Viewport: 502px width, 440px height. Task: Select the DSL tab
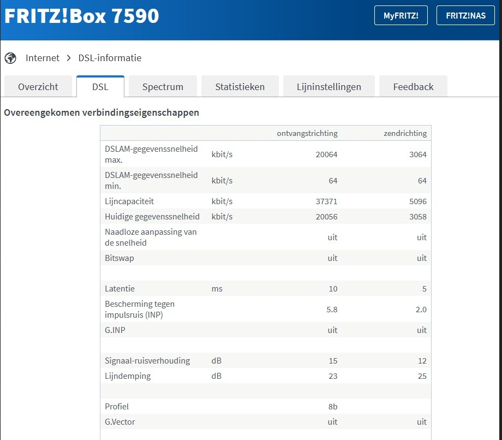(x=100, y=87)
